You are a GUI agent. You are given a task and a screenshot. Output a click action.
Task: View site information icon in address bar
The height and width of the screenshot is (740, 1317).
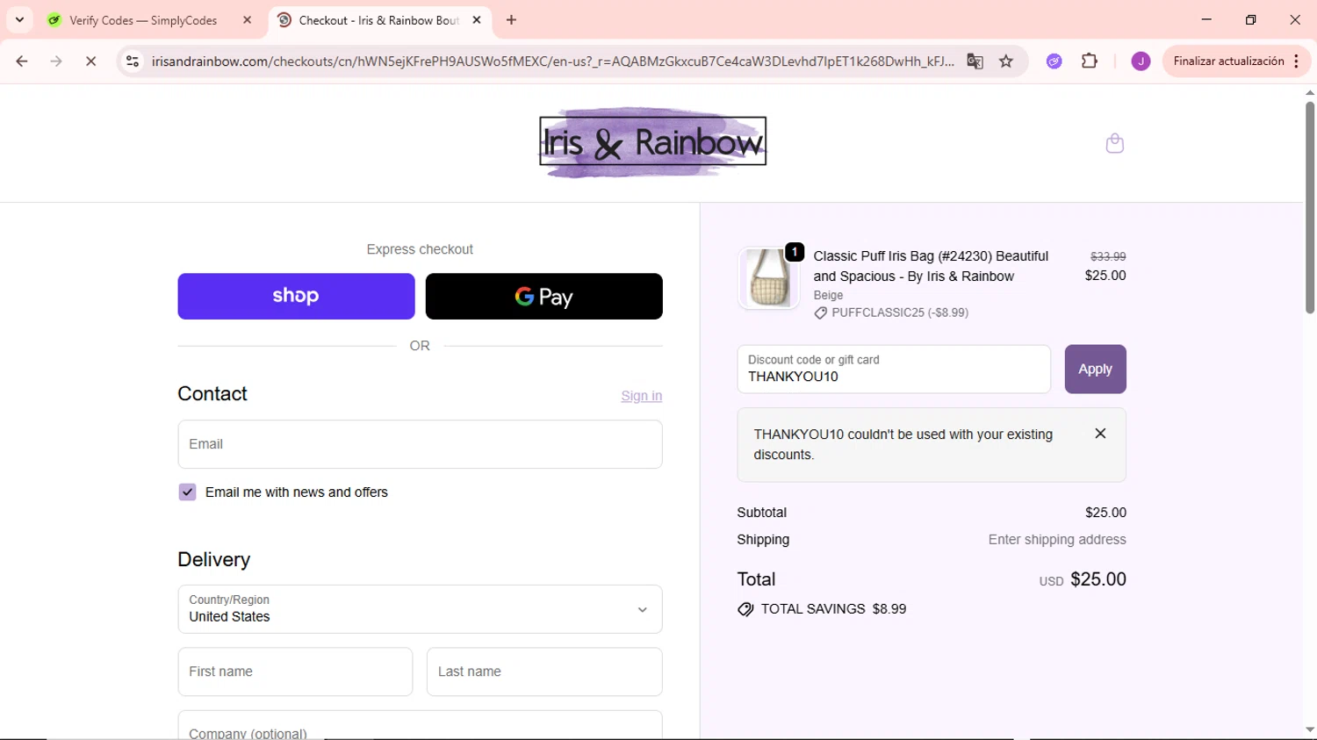coord(133,61)
